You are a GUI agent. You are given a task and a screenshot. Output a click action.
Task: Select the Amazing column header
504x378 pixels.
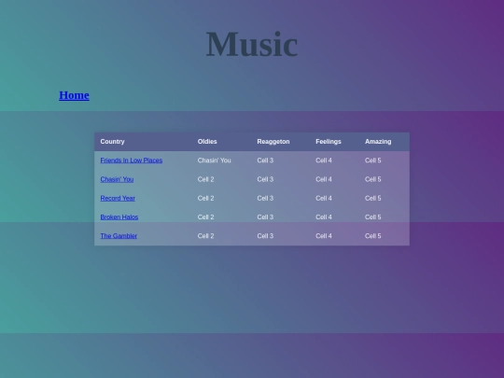[x=378, y=142]
